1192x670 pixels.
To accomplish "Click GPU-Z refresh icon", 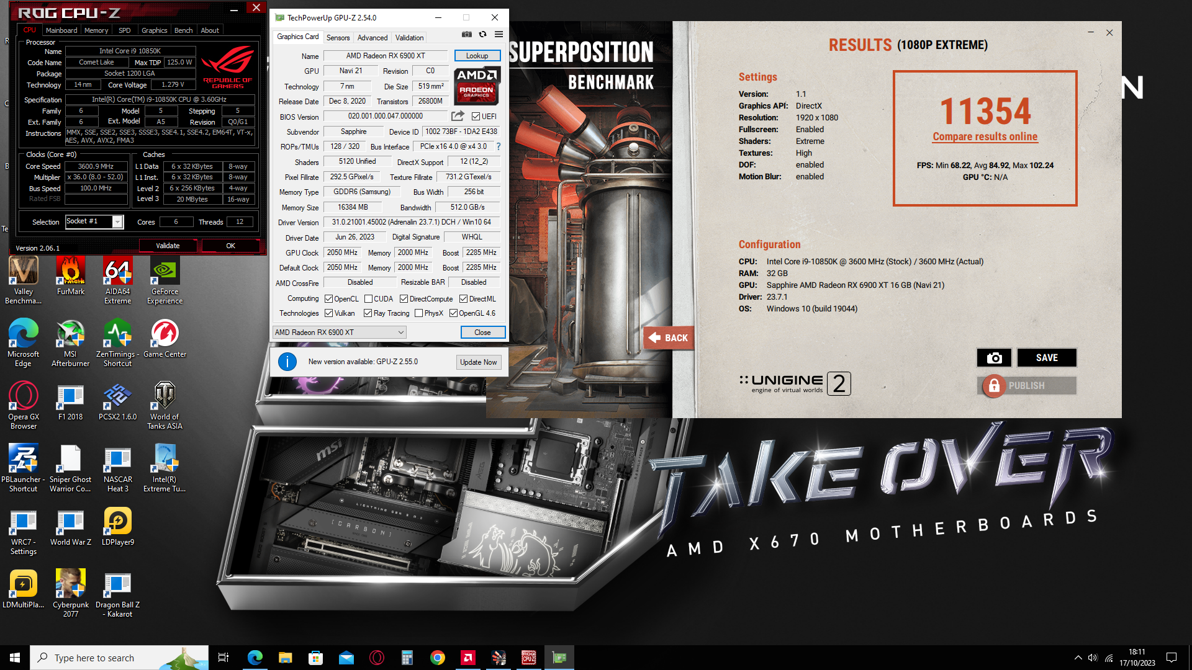I will 482,34.
